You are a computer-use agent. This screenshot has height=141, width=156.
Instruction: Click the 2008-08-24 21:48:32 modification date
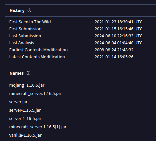click(114, 50)
